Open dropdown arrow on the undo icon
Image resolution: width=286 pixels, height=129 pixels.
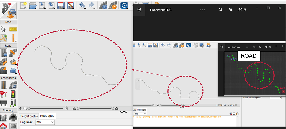(85, 8)
